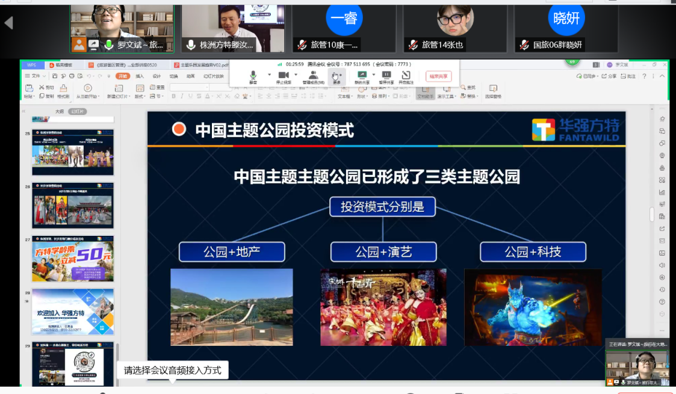Open the 文件 file menu dropdown
The height and width of the screenshot is (394, 676).
(x=36, y=76)
